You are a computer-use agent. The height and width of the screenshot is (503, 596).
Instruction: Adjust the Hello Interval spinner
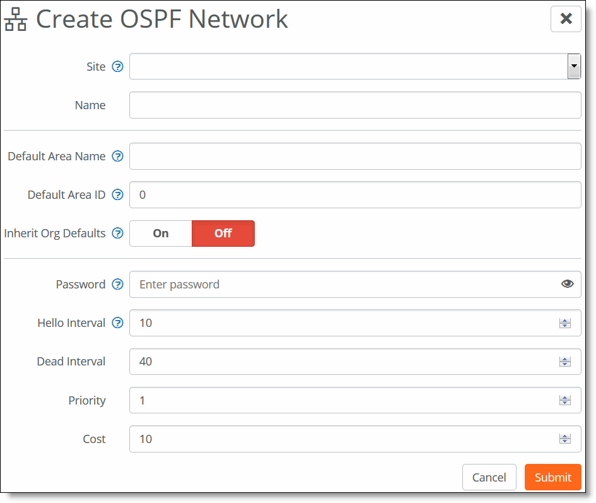(x=565, y=323)
